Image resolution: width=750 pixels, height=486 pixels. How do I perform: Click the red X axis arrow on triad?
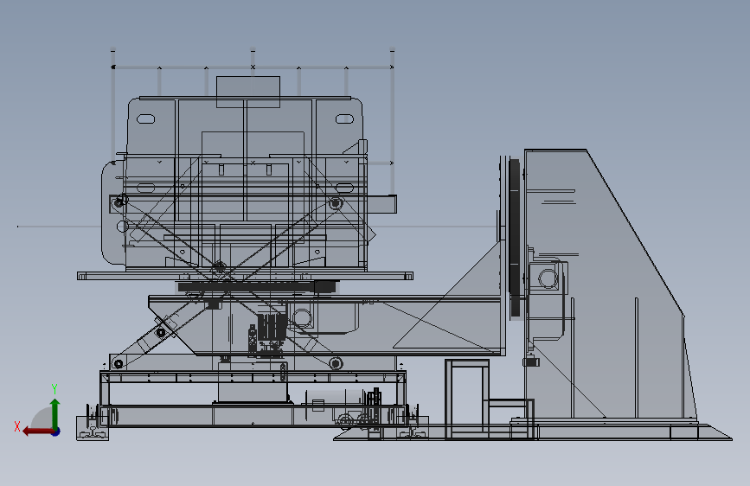click(37, 432)
